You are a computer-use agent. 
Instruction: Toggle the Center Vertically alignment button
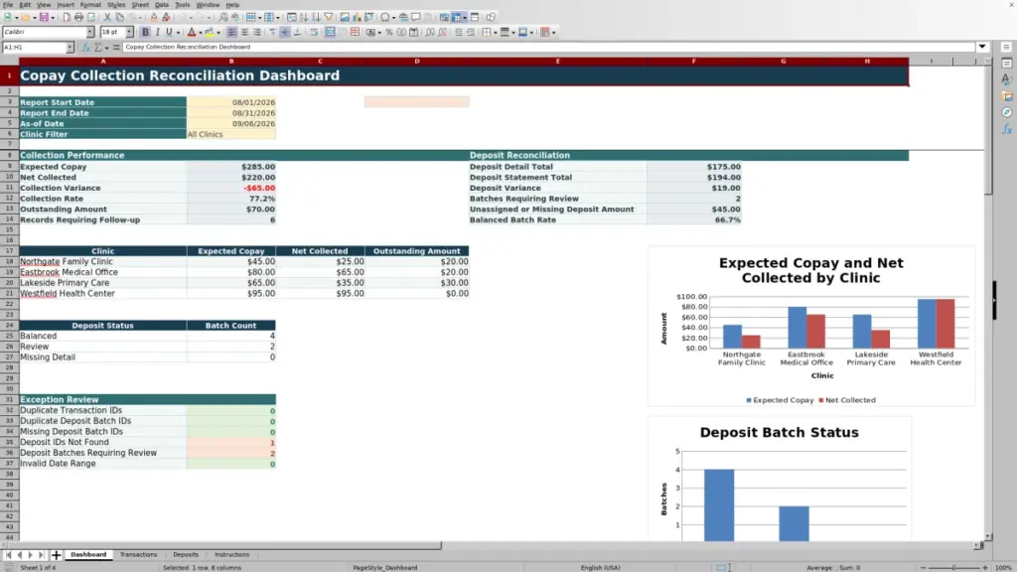tap(285, 32)
